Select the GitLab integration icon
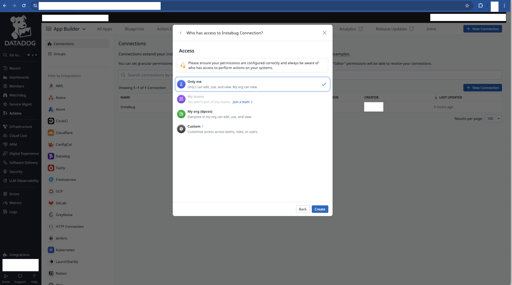This screenshot has height=285, width=512. tap(51, 203)
